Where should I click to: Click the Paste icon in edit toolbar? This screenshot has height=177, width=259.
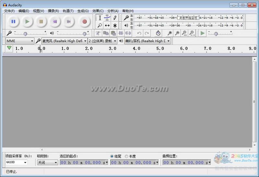(x=113, y=33)
